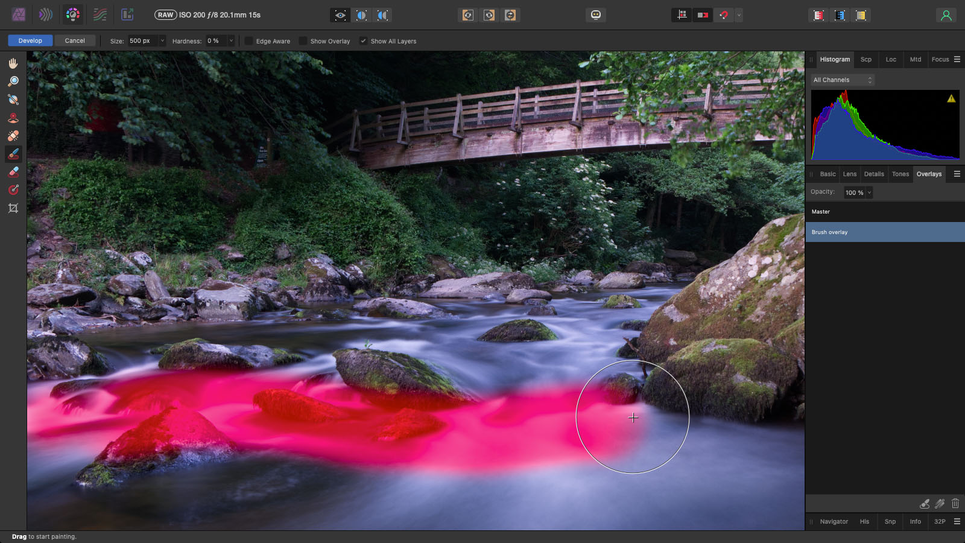The width and height of the screenshot is (965, 543).
Task: Select the View (hand) tool
Action: click(13, 63)
